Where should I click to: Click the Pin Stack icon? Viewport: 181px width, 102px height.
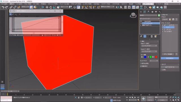(x=141, y=37)
